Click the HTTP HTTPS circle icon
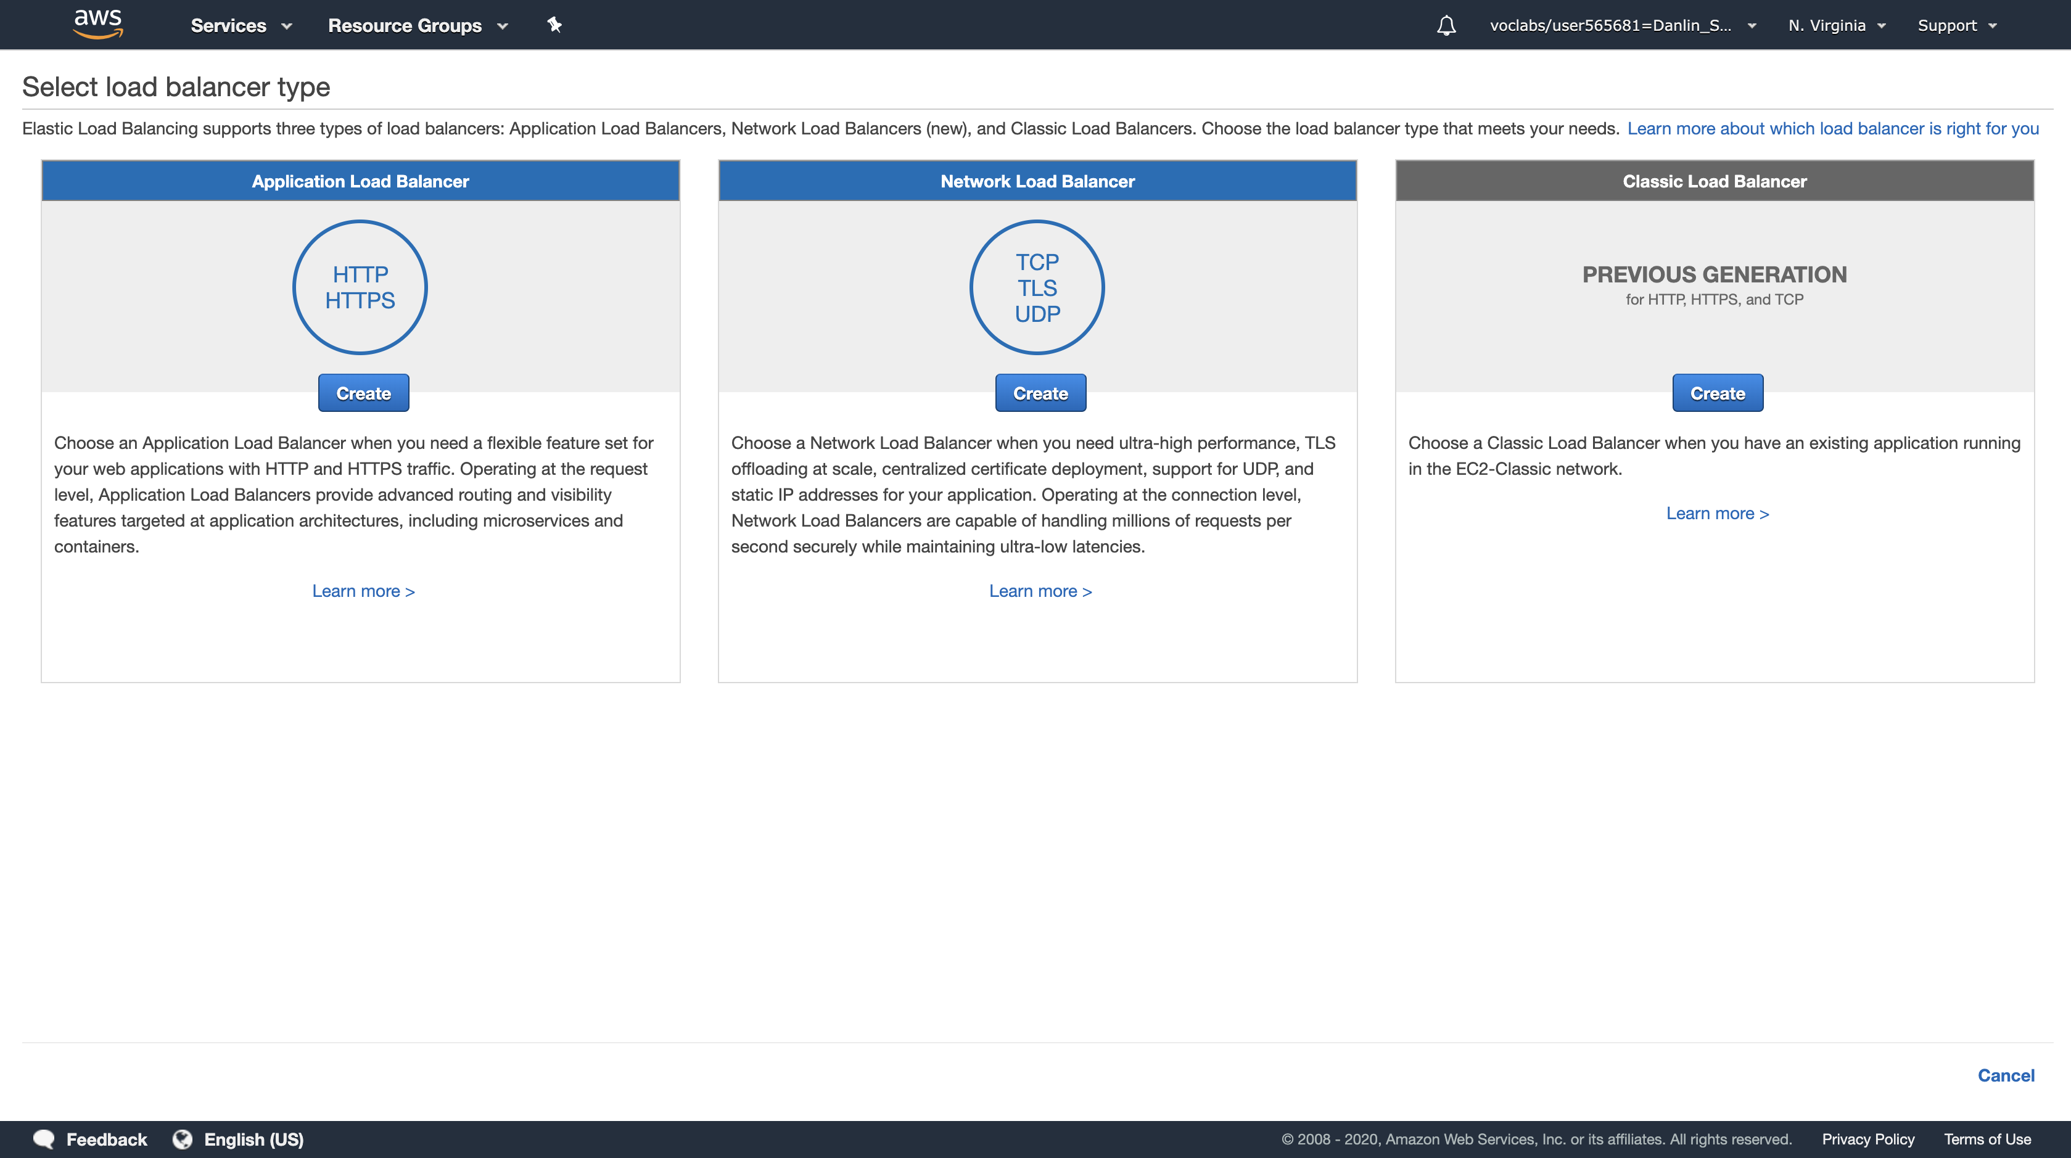Screen dimensions: 2071x1158 click(360, 287)
